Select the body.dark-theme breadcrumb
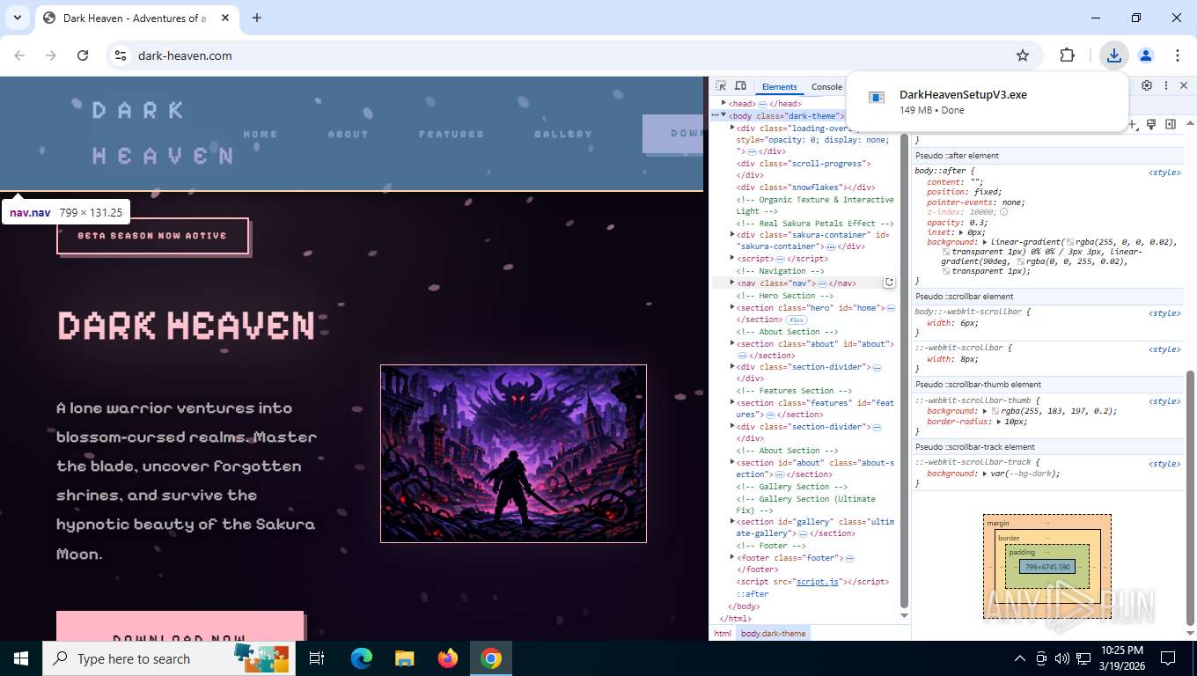Image resolution: width=1197 pixels, height=676 pixels. pos(774,633)
